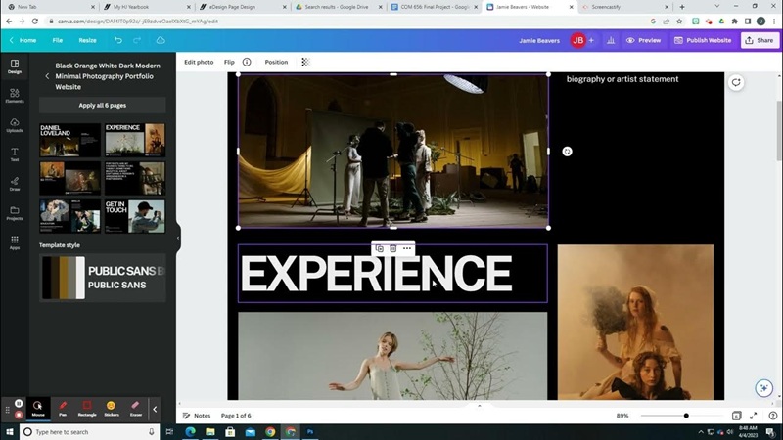Click the Publish Website button
Image resolution: width=783 pixels, height=440 pixels.
click(703, 40)
